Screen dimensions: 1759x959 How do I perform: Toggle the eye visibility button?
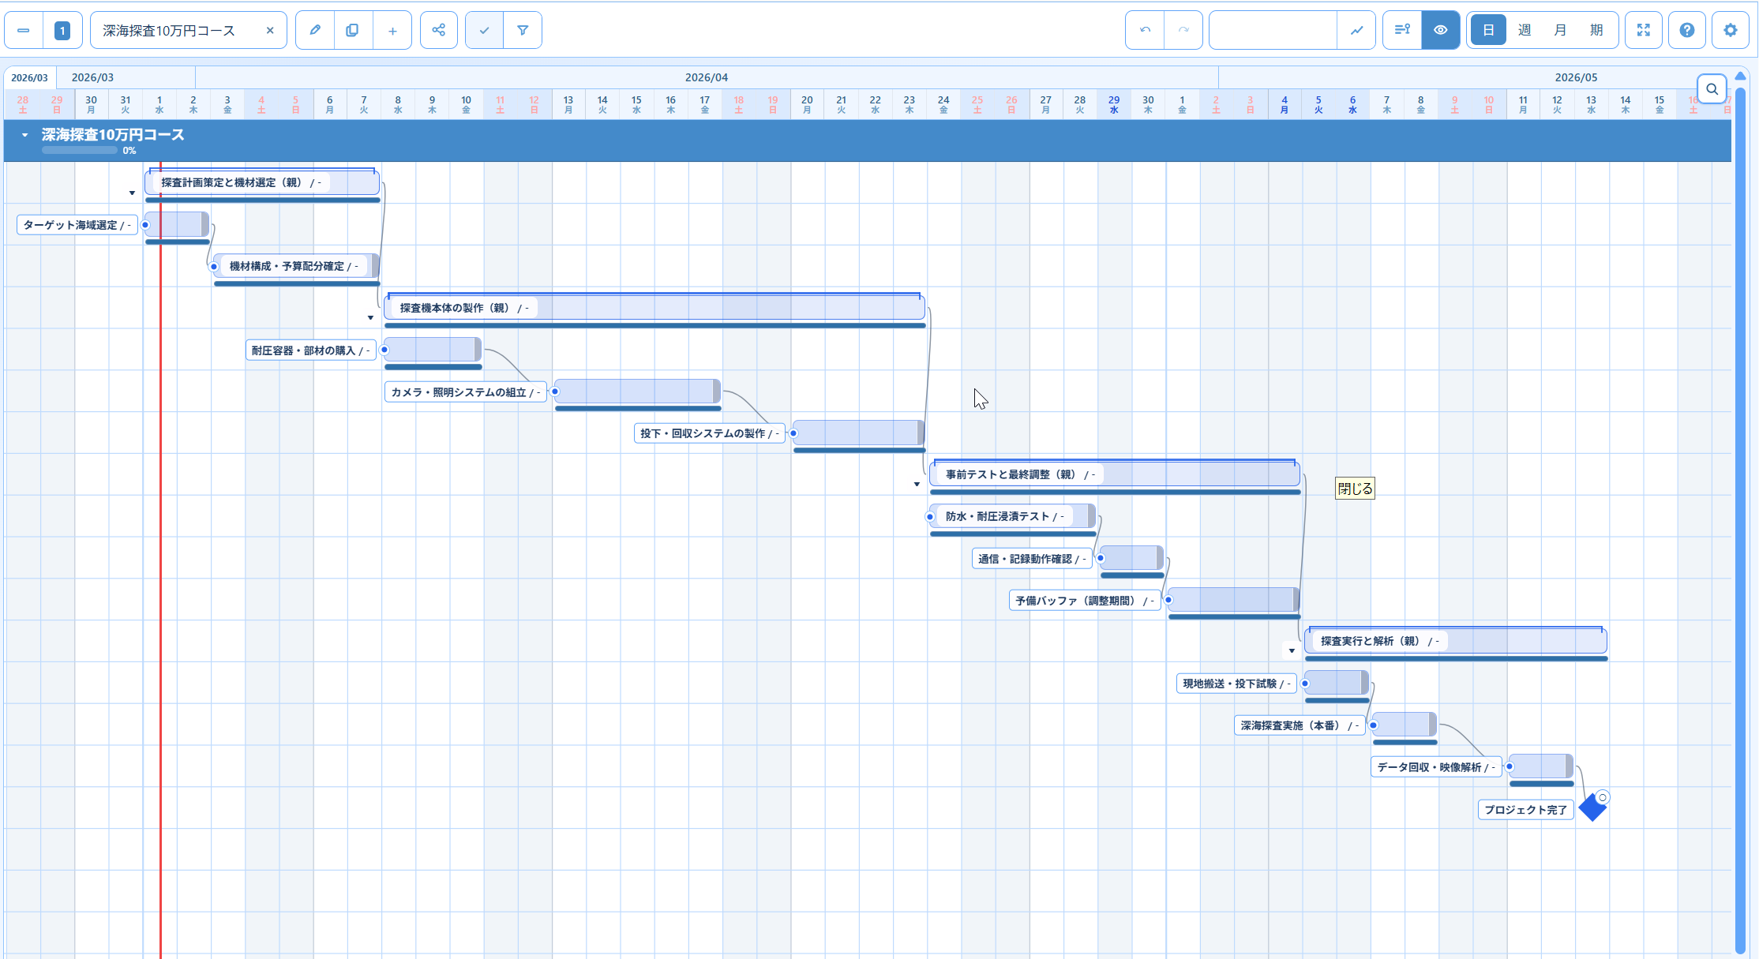(1441, 30)
